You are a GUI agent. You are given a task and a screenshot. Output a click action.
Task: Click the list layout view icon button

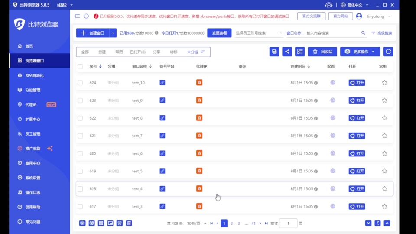pyautogui.click(x=300, y=52)
